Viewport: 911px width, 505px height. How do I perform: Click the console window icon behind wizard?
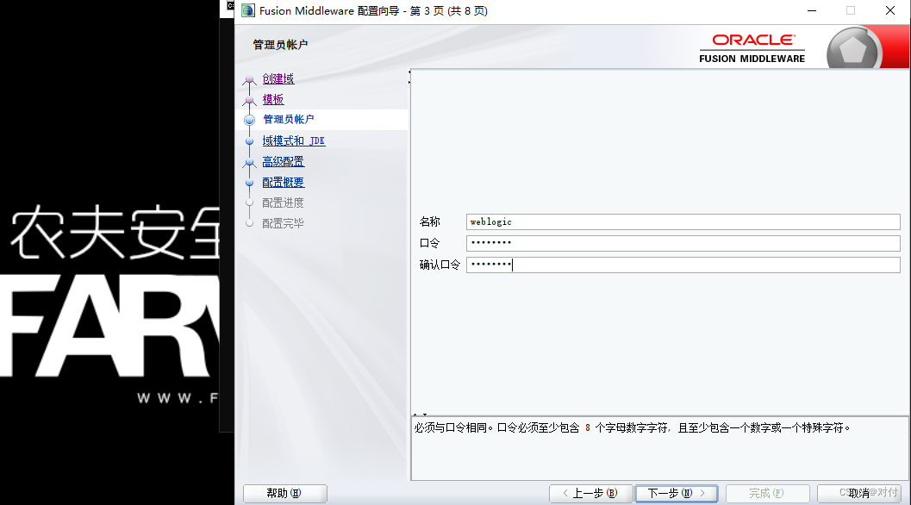click(230, 6)
